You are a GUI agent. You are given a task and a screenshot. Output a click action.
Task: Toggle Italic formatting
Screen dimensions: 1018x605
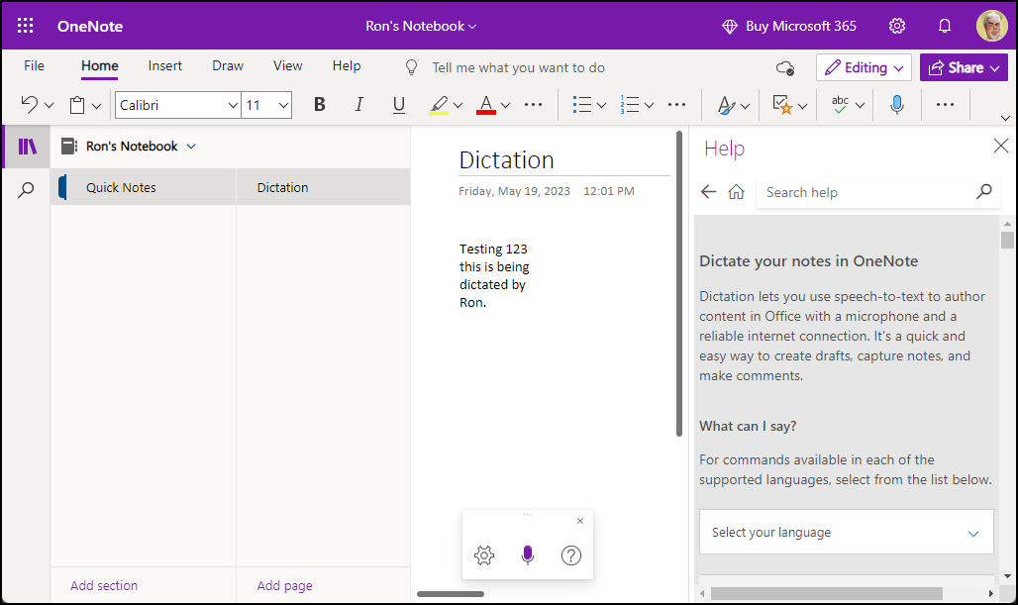tap(358, 105)
